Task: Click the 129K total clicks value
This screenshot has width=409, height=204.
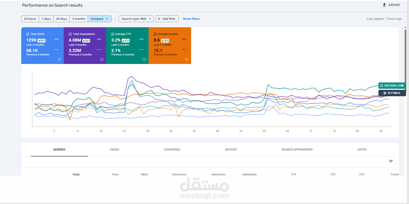Action: click(x=31, y=40)
